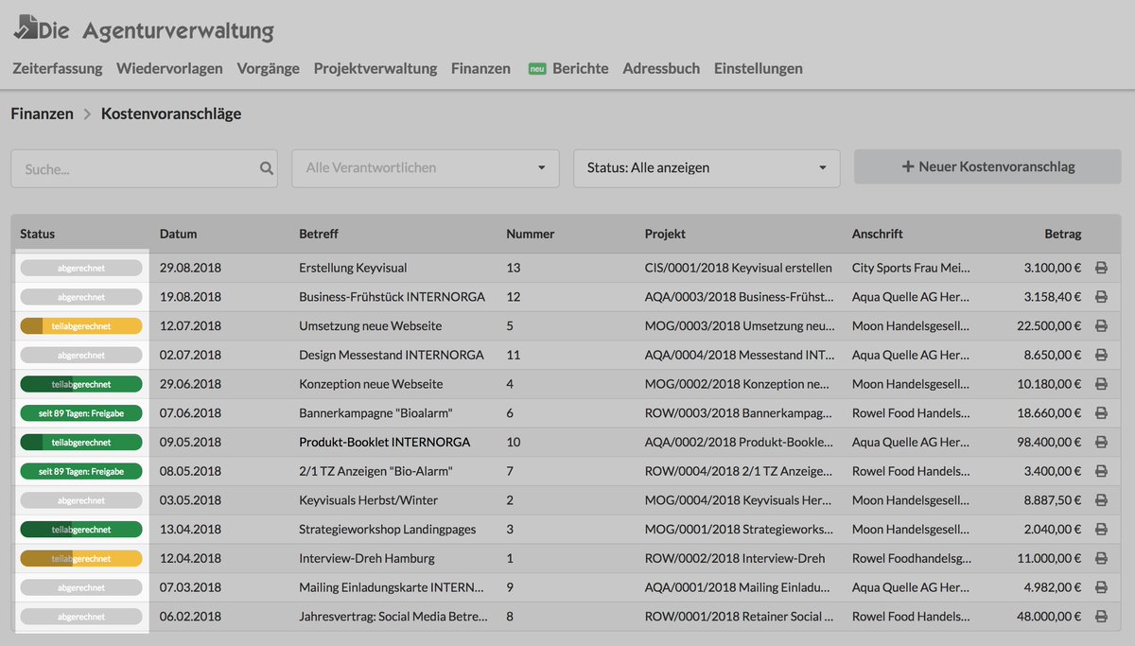
Task: Open the "Design Messestand INTERNORGA" entry
Action: pos(392,356)
